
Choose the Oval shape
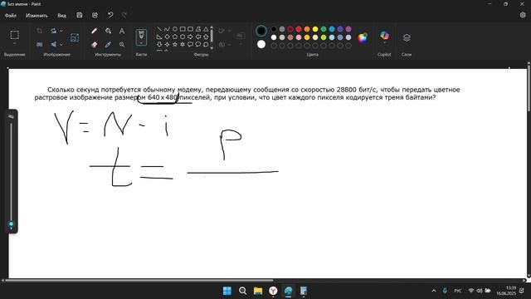[175, 29]
